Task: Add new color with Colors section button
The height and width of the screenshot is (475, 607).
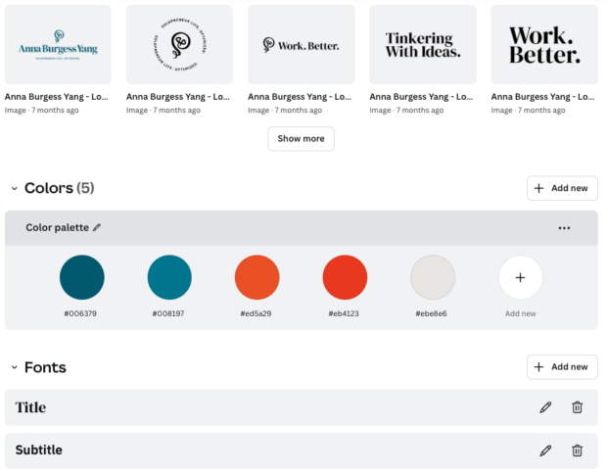Action: pos(562,188)
